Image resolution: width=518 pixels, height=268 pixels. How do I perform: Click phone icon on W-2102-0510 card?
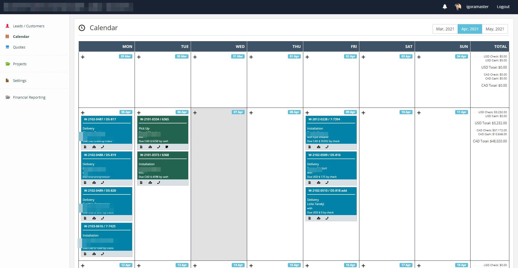point(327,218)
